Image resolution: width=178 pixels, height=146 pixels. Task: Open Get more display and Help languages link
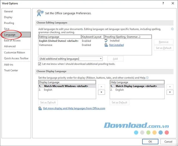(x=74, y=108)
